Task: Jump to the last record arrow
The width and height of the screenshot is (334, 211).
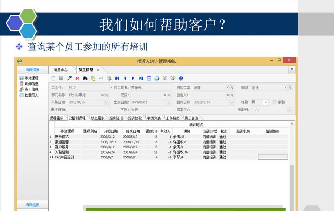Action: point(141,78)
